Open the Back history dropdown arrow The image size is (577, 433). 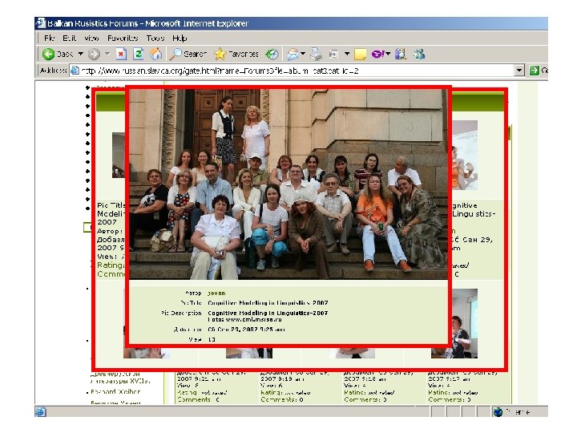coord(81,54)
